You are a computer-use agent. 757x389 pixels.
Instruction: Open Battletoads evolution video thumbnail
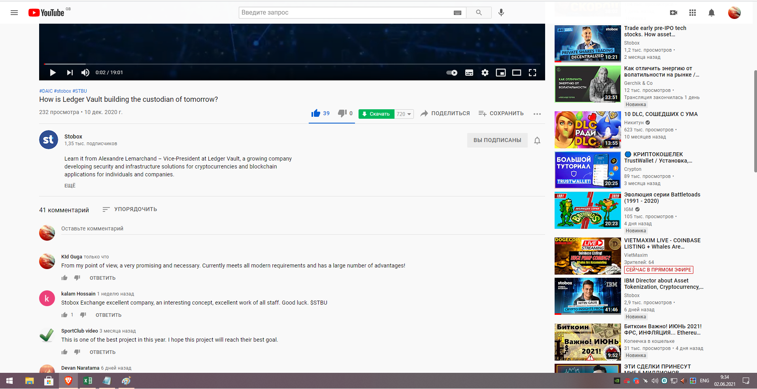tap(588, 210)
